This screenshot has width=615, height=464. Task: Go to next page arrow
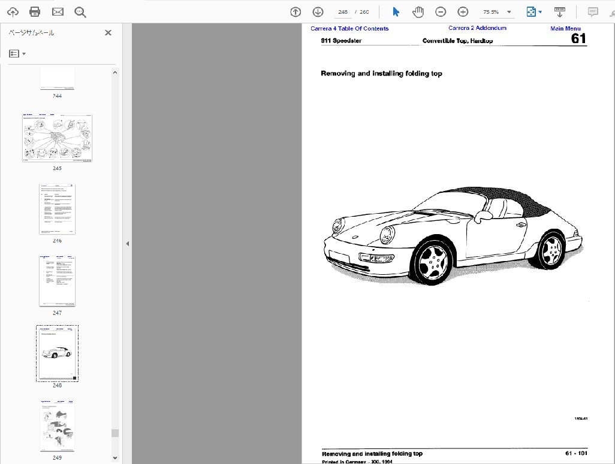tap(318, 12)
